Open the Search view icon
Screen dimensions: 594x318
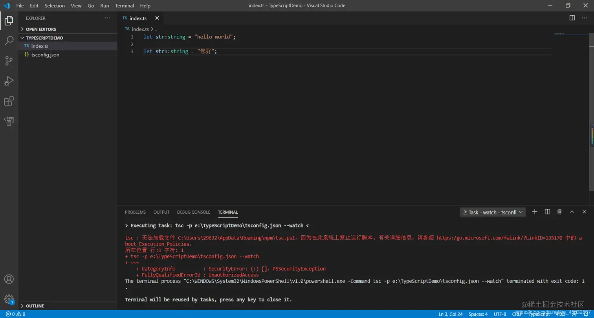(x=9, y=41)
